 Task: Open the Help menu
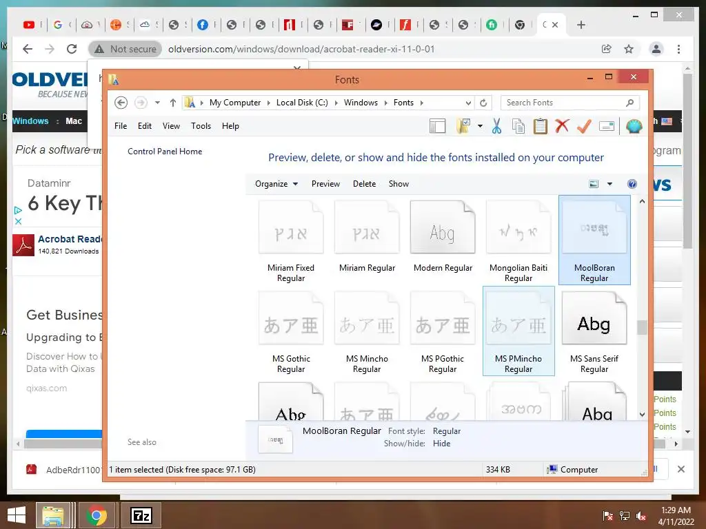pos(230,126)
